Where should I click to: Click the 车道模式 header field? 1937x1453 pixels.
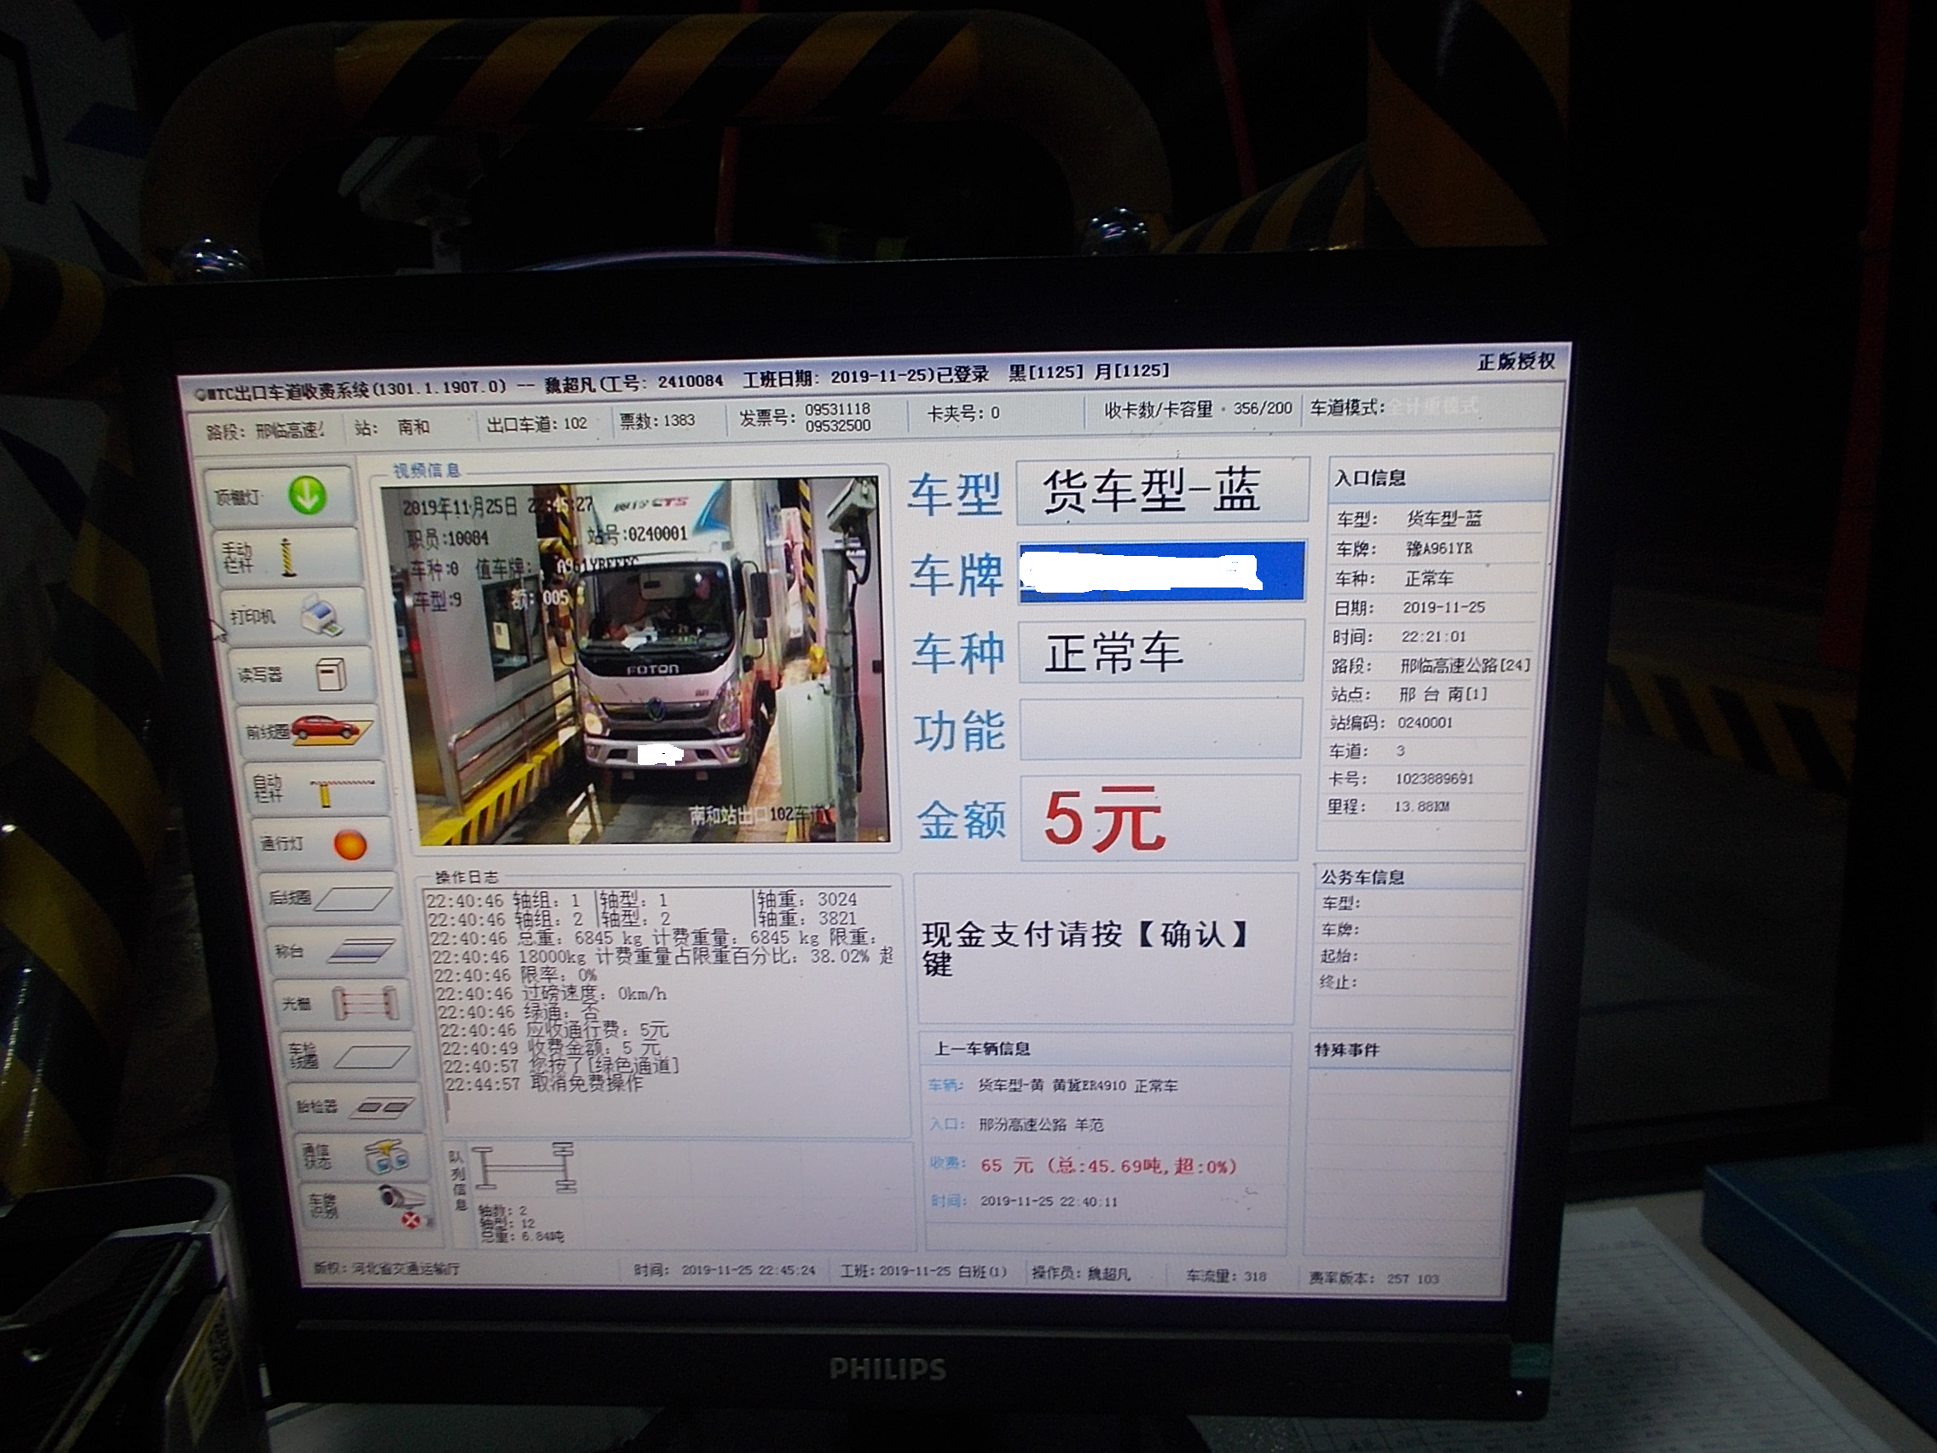tap(1393, 407)
